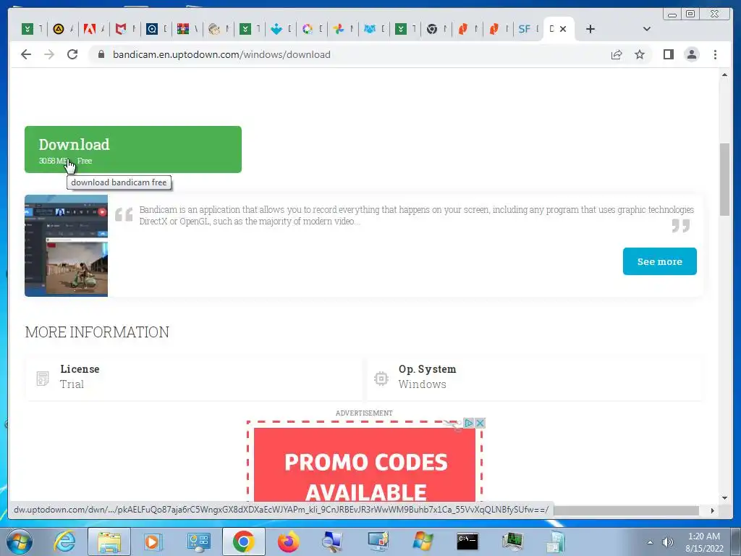This screenshot has height=556, width=741.
Task: Select the Chrome taskbar icon
Action: [x=243, y=542]
